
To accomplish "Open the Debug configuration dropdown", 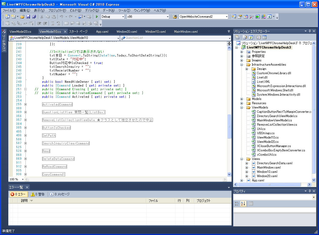I will click(123, 17).
